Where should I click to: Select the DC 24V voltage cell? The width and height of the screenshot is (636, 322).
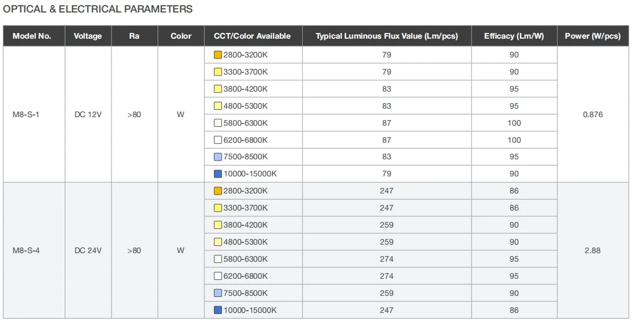click(x=88, y=250)
